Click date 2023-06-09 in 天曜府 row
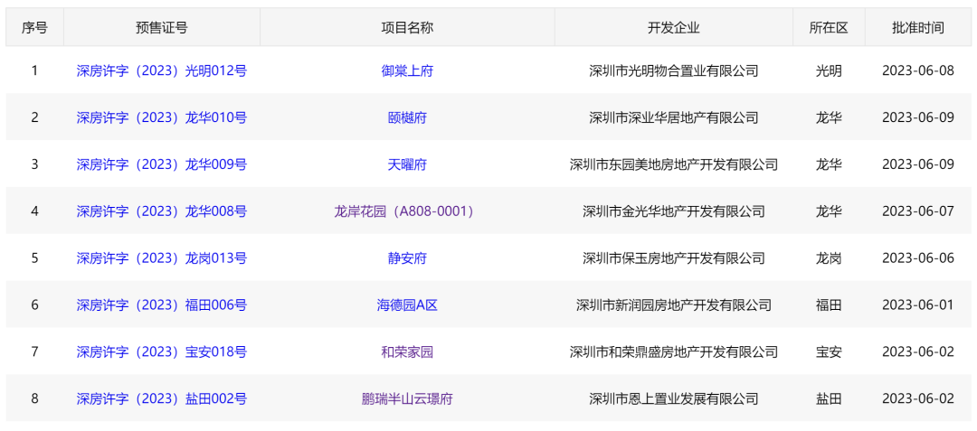The image size is (977, 431). [x=918, y=164]
